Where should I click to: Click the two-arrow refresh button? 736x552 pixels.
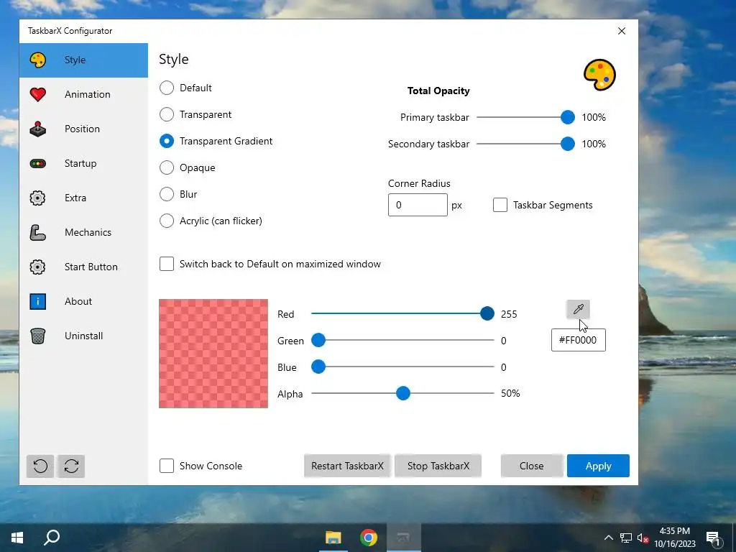71,466
